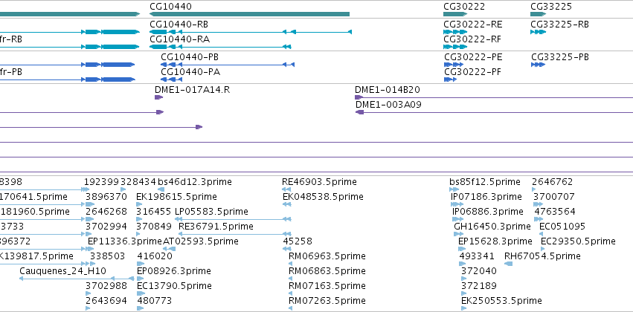Select the CG10440-RA transcript label
The width and height of the screenshot is (633, 312).
click(180, 39)
